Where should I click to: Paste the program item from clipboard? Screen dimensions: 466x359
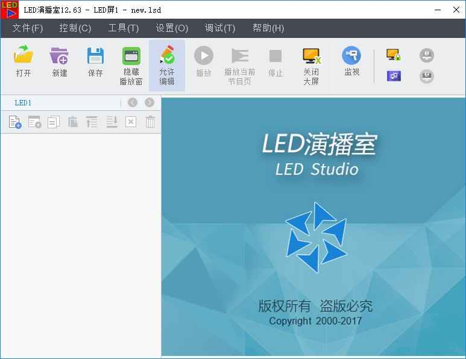click(73, 122)
